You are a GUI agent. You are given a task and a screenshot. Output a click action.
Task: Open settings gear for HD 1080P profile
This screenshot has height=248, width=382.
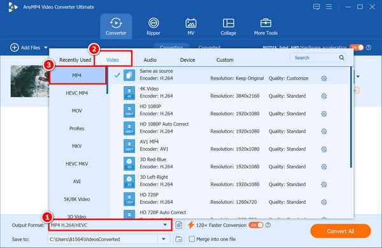pyautogui.click(x=324, y=113)
